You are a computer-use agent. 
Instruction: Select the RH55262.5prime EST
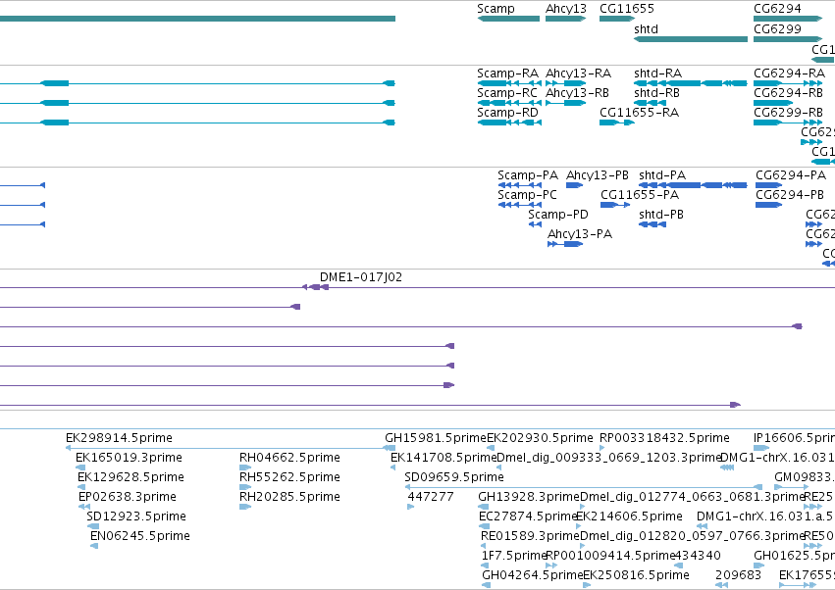[x=245, y=487]
